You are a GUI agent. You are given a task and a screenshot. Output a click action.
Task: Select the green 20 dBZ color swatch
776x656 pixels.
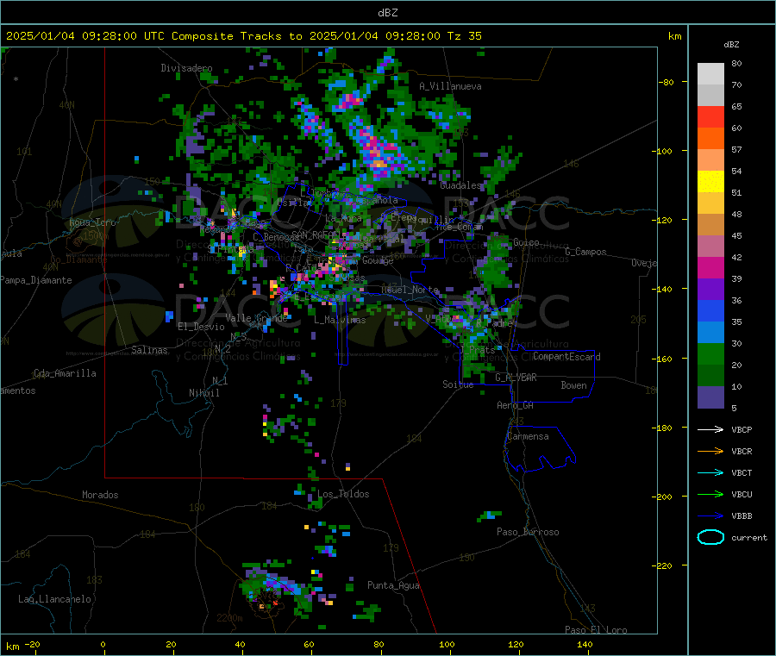710,353
